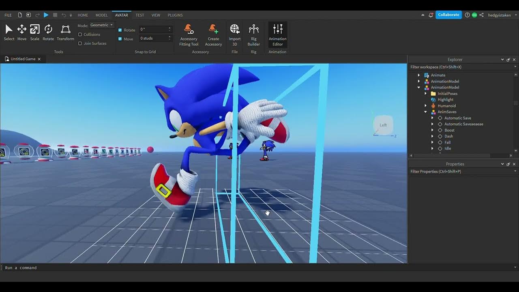Launch Create Accessory
This screenshot has width=519, height=292.
[213, 35]
